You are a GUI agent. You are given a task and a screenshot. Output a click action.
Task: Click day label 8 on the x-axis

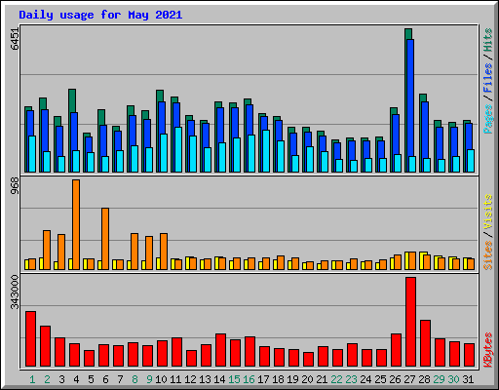134,379
